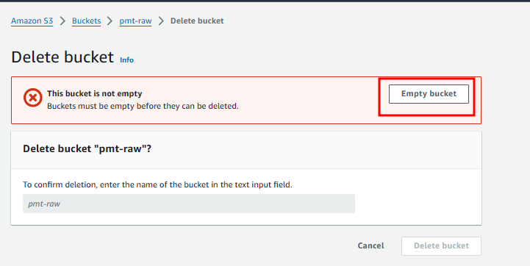Open the Info link beside the title
Viewport: 530px width, 266px height.
[x=126, y=60]
